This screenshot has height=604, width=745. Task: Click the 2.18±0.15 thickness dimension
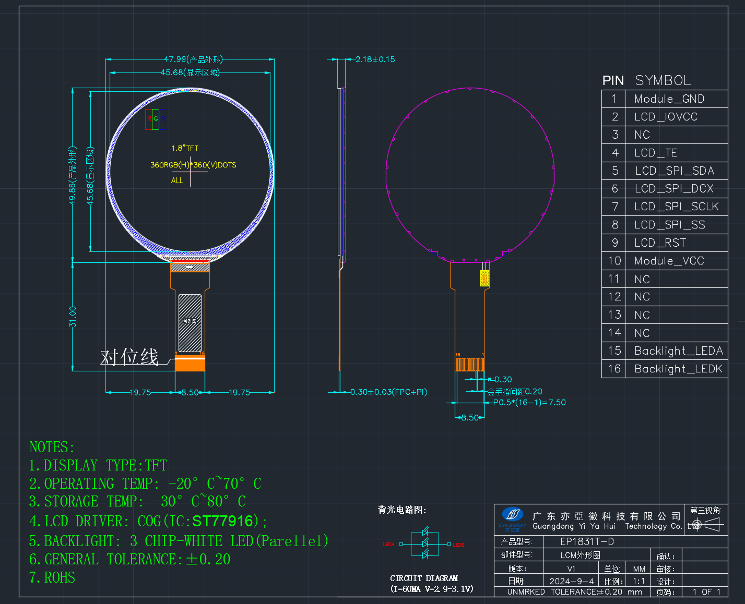point(375,59)
